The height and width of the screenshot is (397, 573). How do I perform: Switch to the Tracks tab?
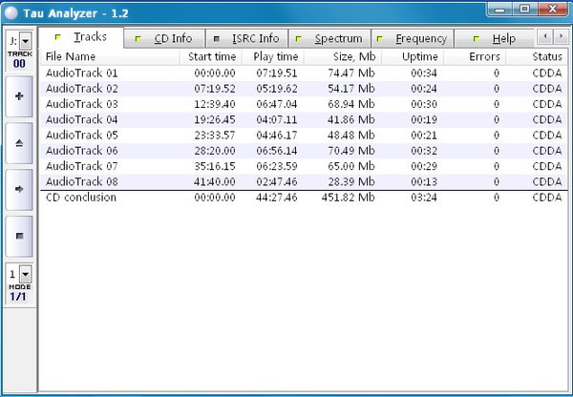coord(81,37)
